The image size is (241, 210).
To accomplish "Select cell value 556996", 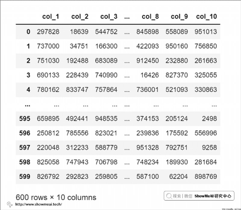I will point(206,133).
